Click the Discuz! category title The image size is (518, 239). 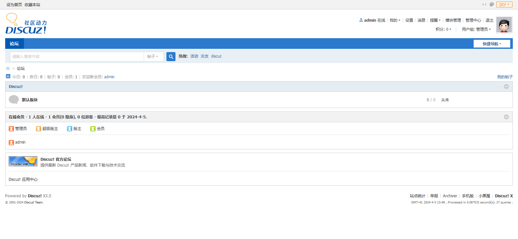[x=16, y=87]
